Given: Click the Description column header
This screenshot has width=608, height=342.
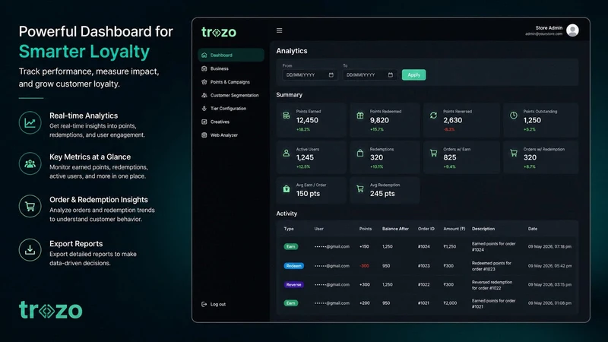Looking at the screenshot, I should click(x=483, y=229).
